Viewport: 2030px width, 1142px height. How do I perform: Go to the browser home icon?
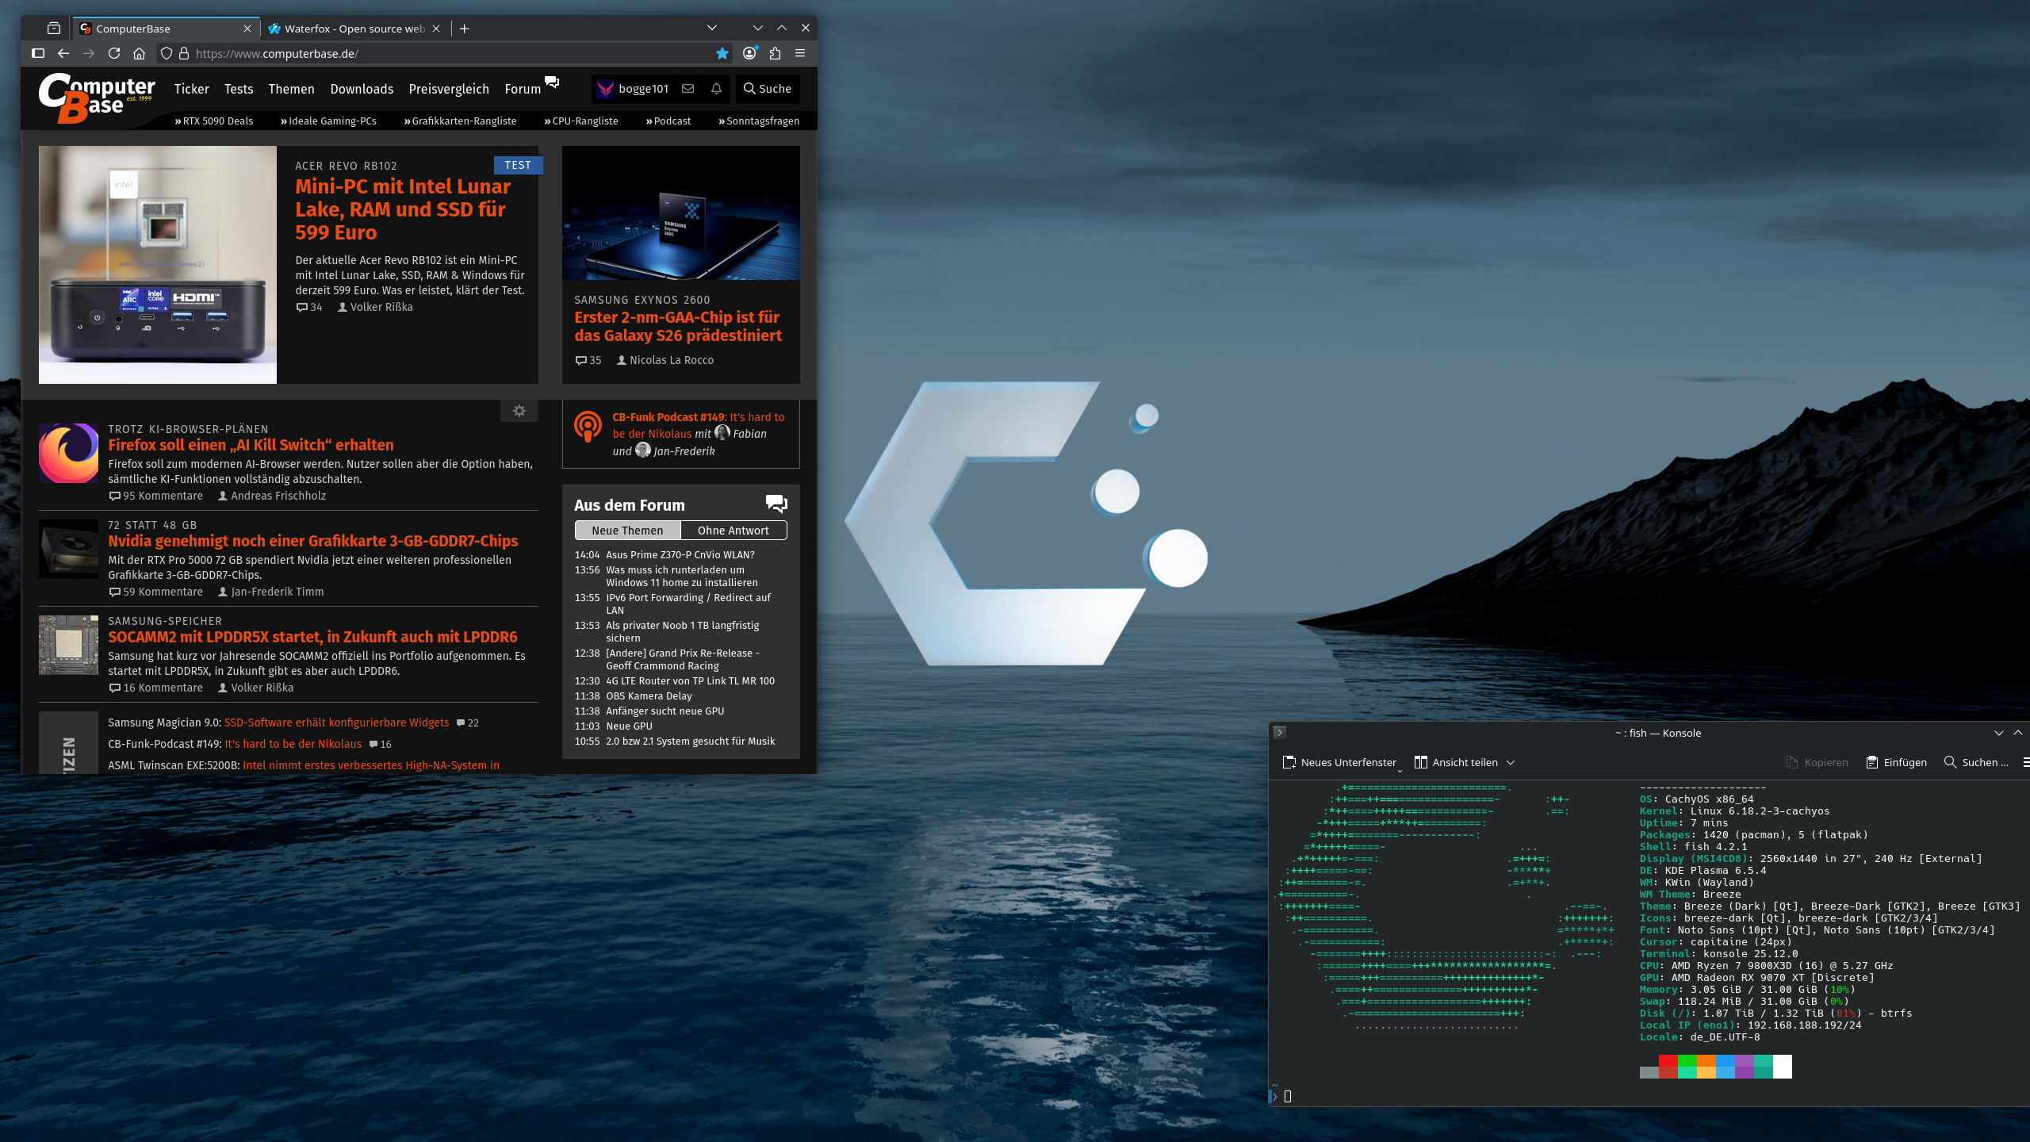tap(140, 53)
